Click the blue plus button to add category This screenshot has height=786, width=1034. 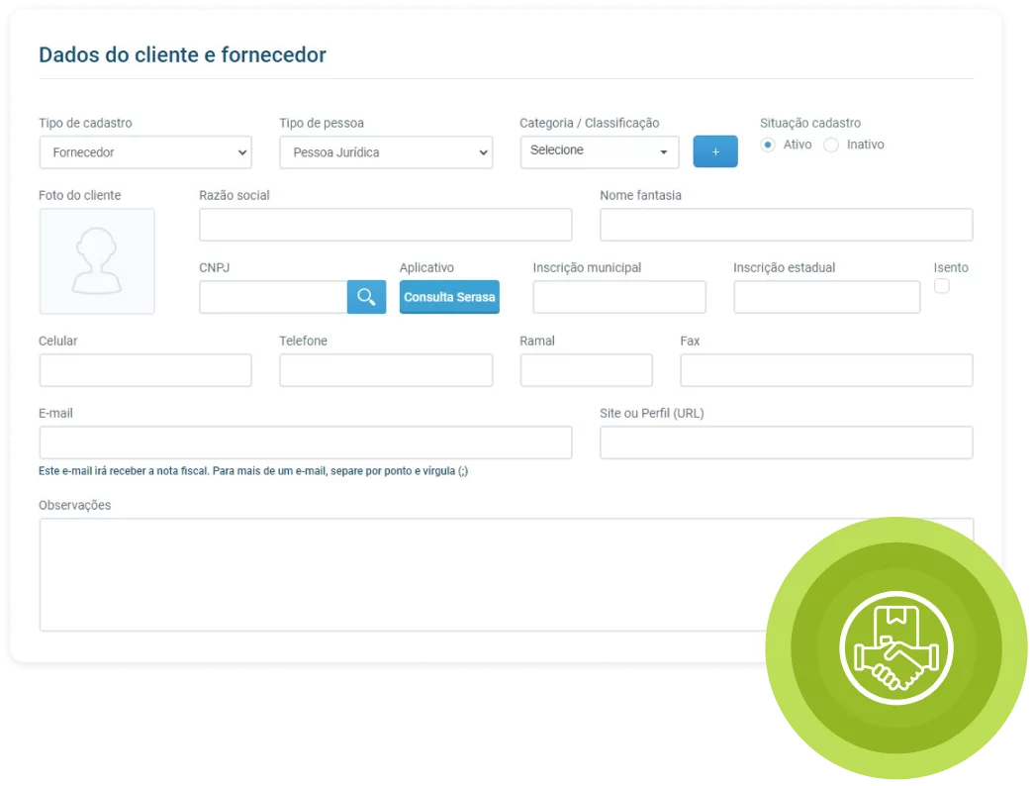coord(714,151)
